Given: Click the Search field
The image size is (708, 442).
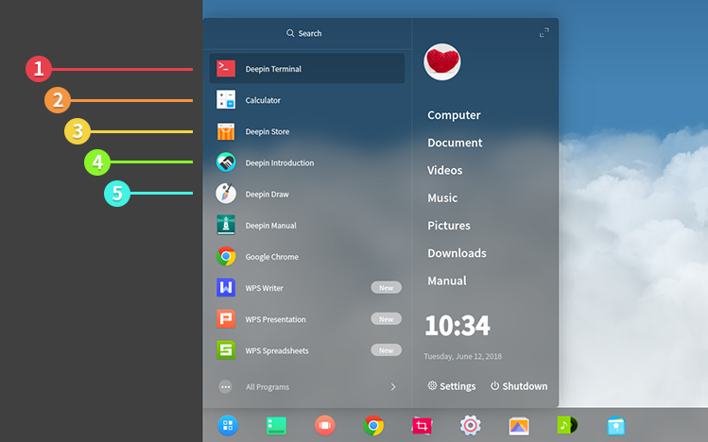Looking at the screenshot, I should point(305,33).
